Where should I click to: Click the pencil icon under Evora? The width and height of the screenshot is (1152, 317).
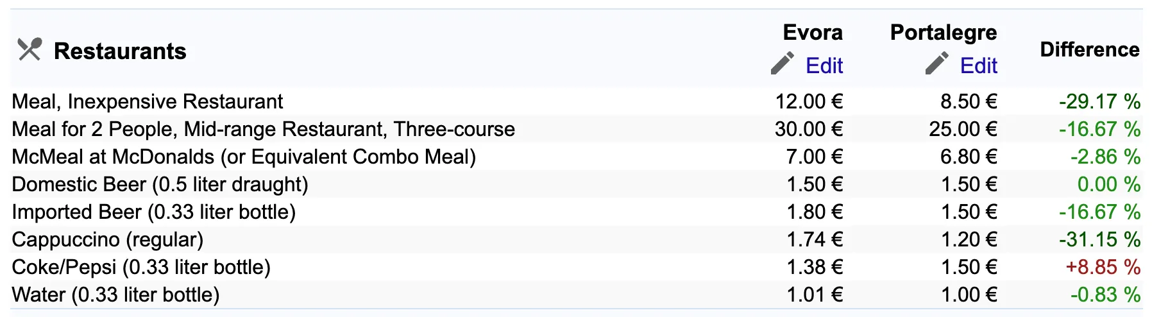[782, 64]
